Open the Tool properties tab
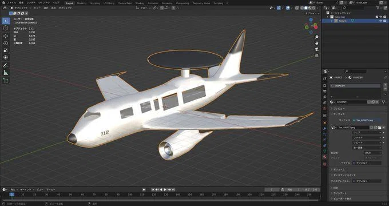 [x=325, y=78]
